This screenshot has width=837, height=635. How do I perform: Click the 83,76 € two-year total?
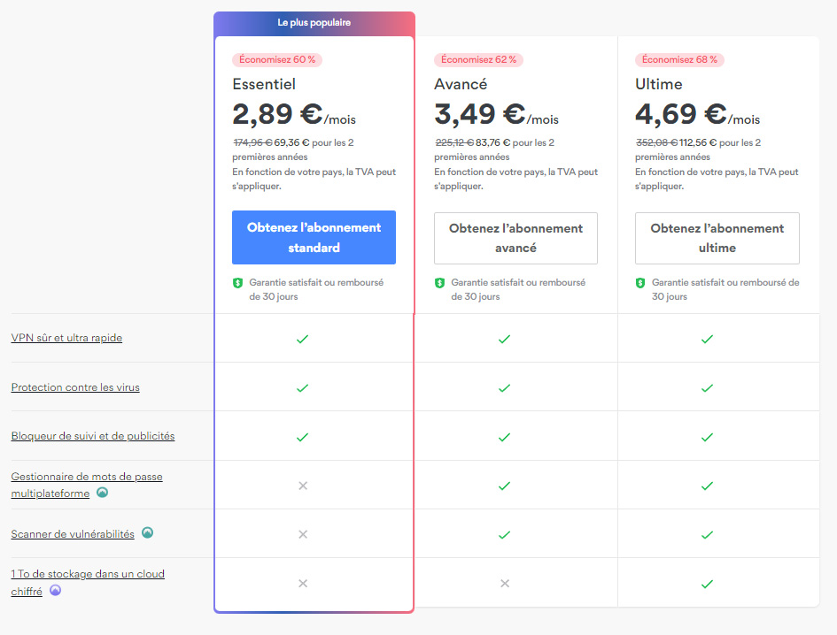coord(492,143)
